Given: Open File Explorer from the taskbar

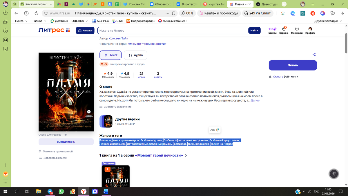Looking at the screenshot, I should 39,192.
